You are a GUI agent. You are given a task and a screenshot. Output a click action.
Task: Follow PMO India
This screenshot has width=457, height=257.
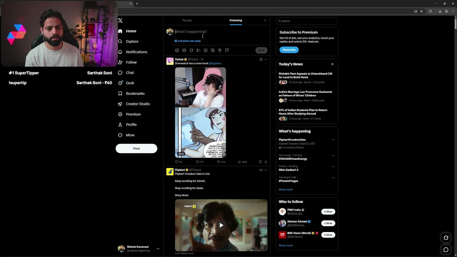click(328, 212)
